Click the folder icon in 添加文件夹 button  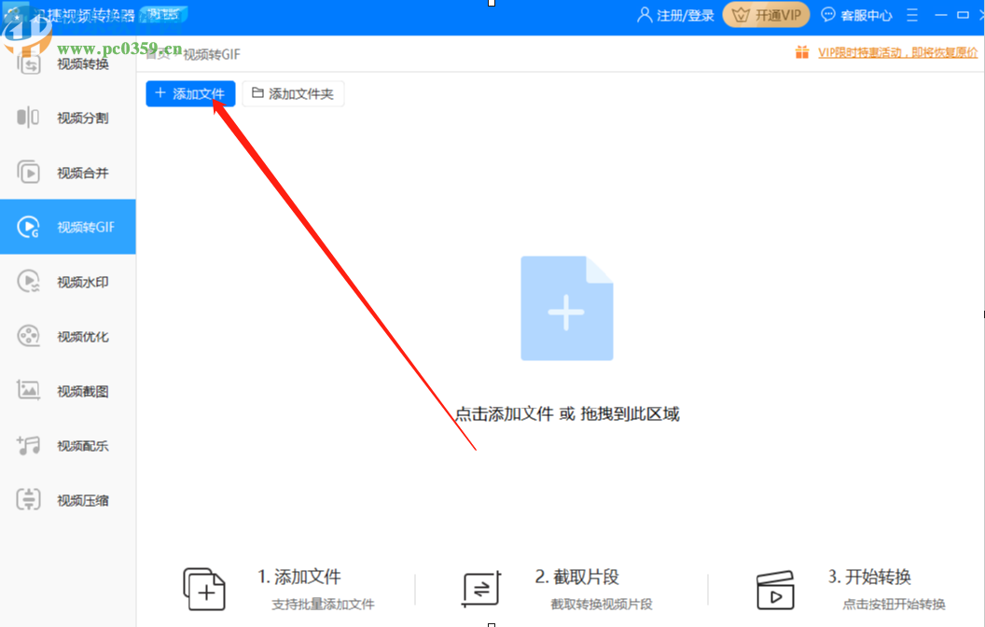(257, 93)
